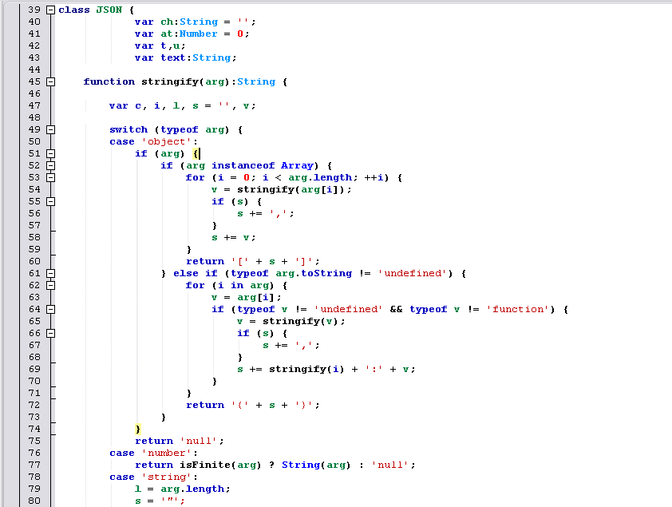672x507 pixels.
Task: Click the stringify function name on line 45
Action: [x=170, y=82]
